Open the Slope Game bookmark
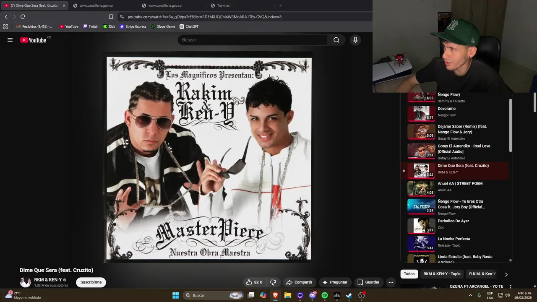Screen dimensions: 537x302 (163, 26)
